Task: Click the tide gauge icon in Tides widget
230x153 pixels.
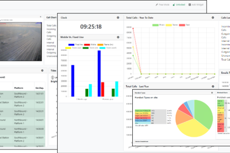Action: [53, 77]
